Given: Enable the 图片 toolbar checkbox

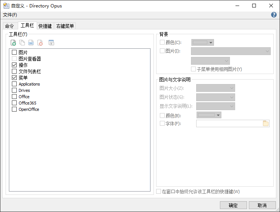Looking at the screenshot, I should click(14, 52).
